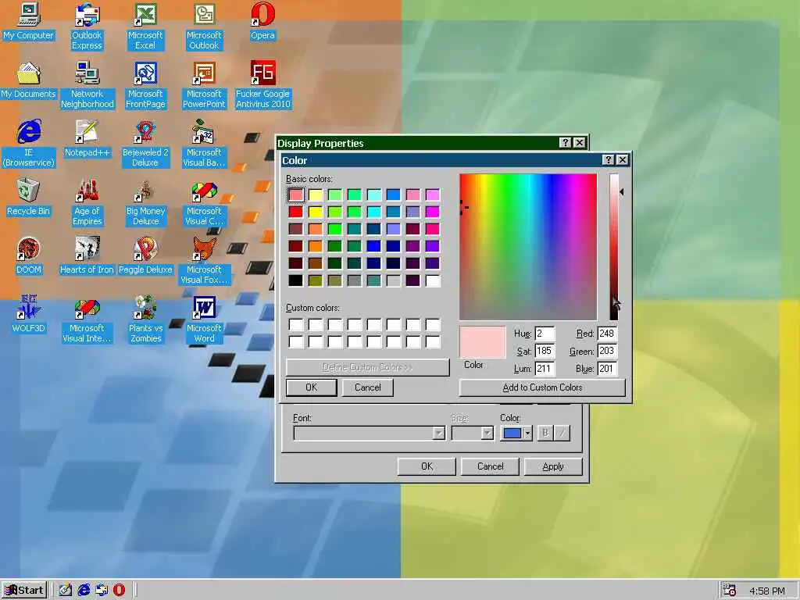Launch Opera from desktop icon
This screenshot has width=800, height=600.
point(262,21)
